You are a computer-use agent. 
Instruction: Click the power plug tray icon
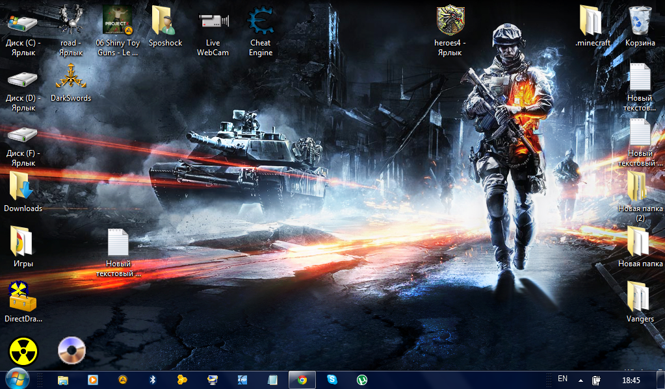(x=596, y=380)
